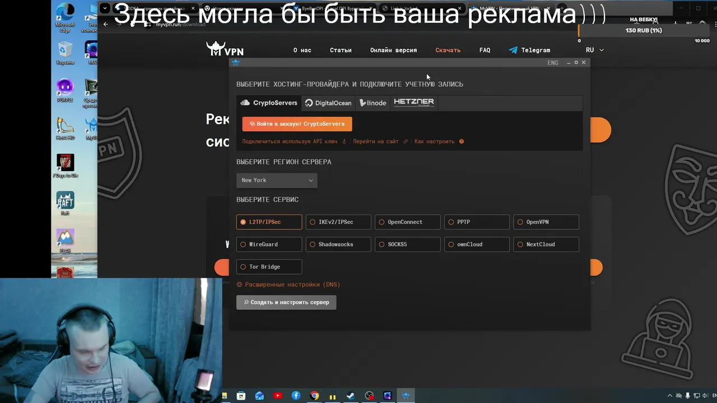Open the PEAK desktop shortcut
The image size is (717, 403).
click(x=65, y=242)
